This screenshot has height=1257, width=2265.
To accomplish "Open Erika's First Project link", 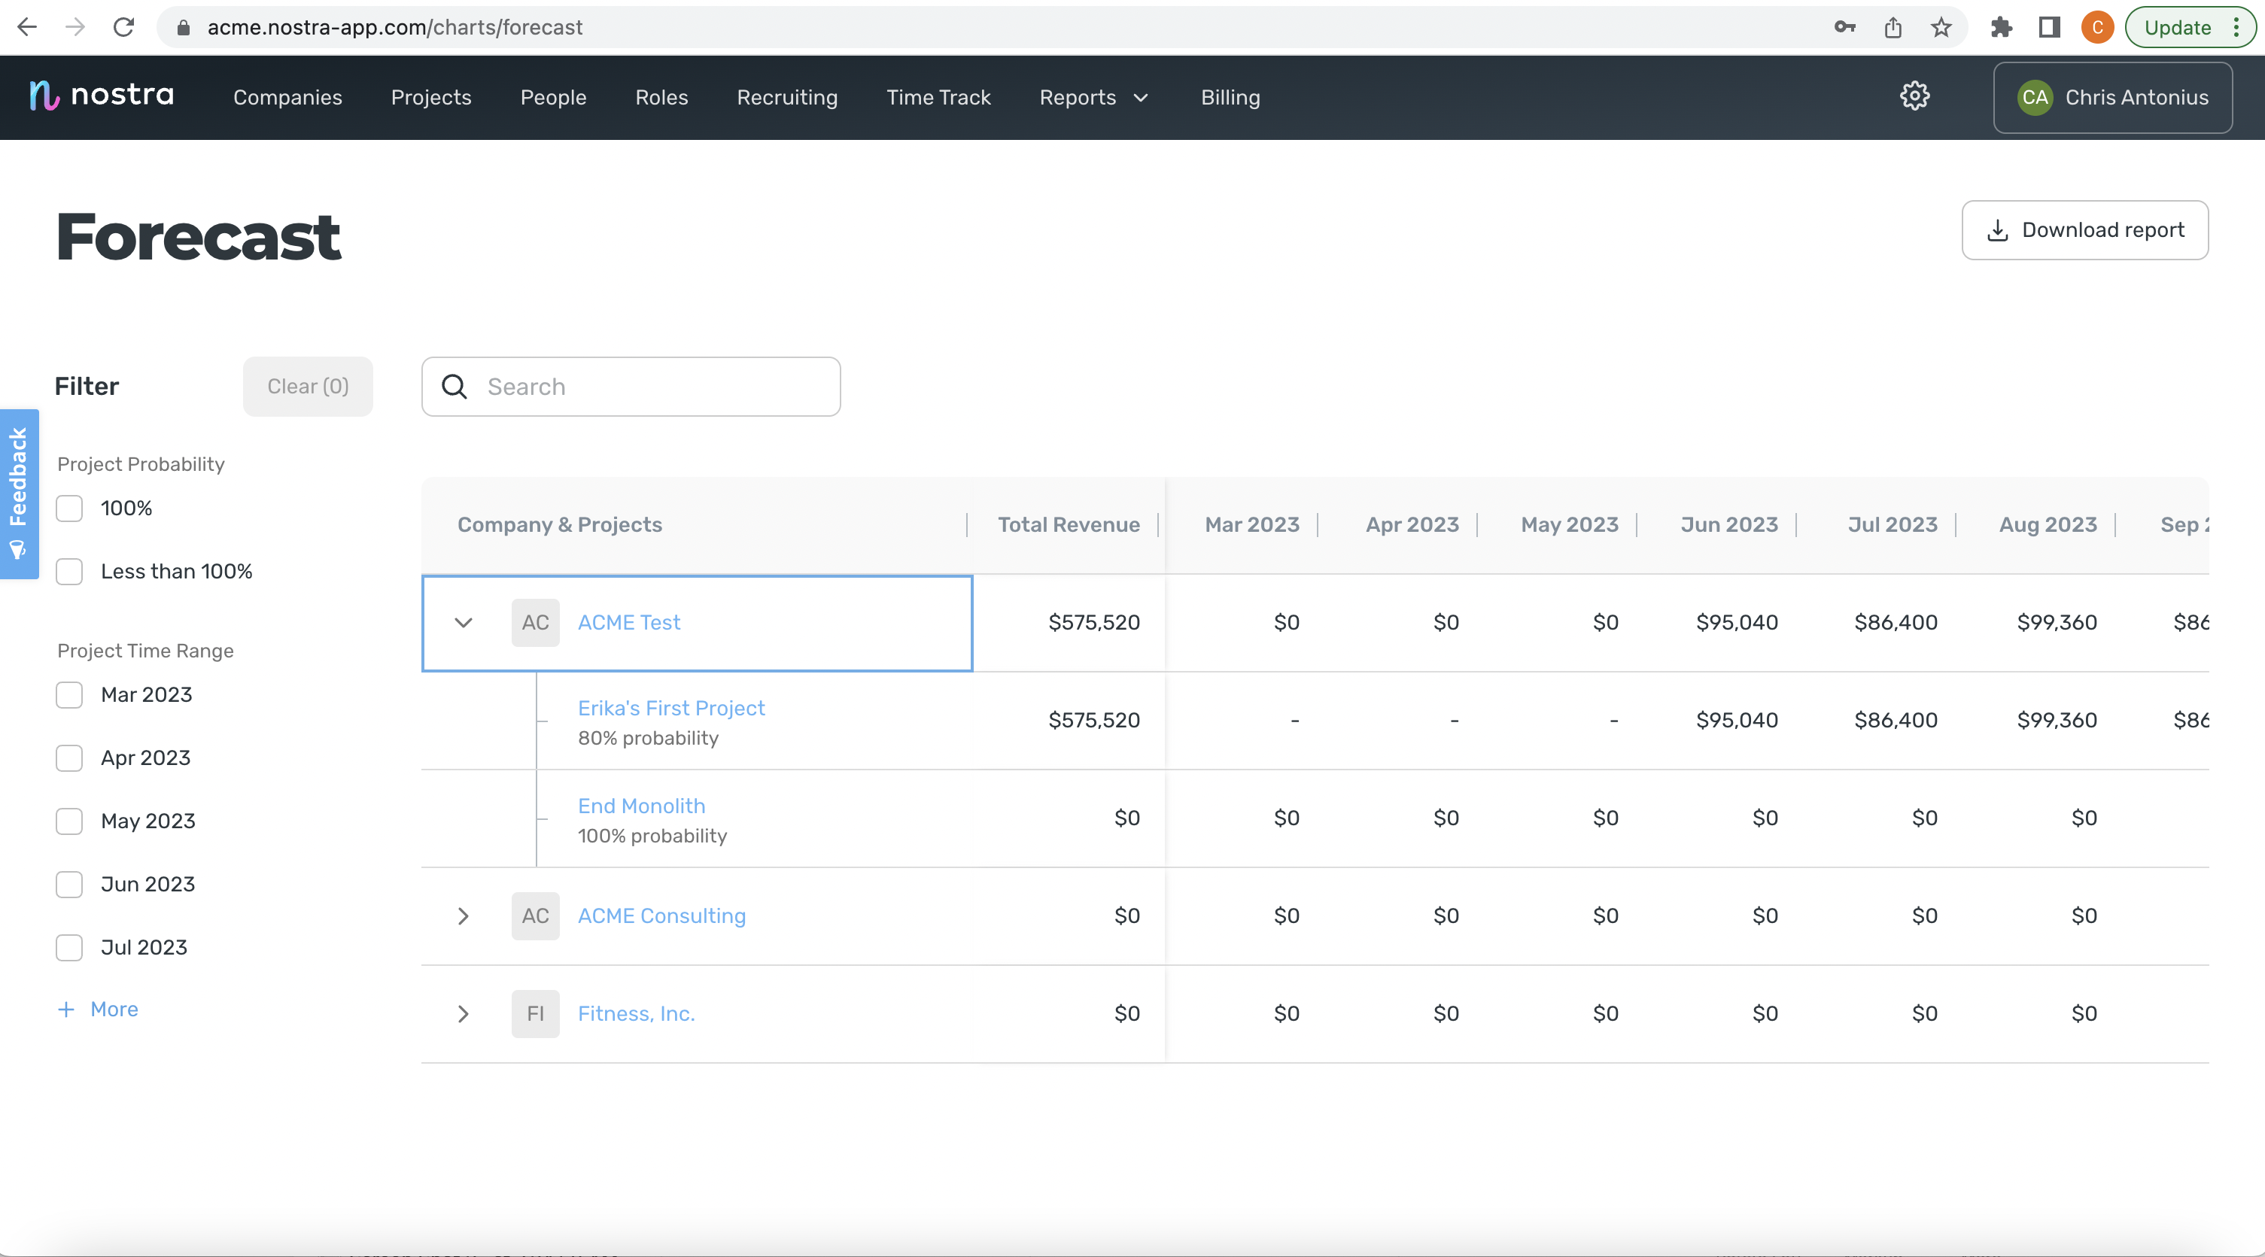I will point(671,708).
